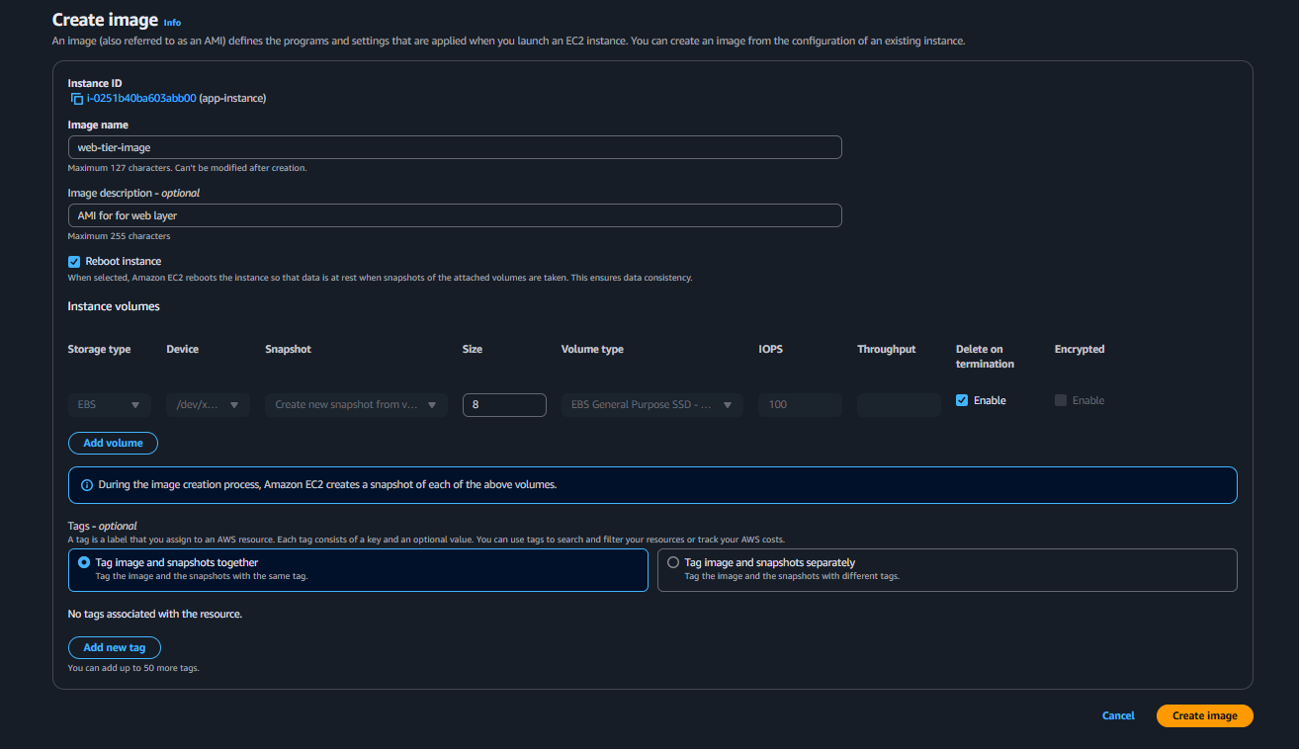Click the Cancel link
Viewport: 1299px width, 749px height.
(1118, 715)
